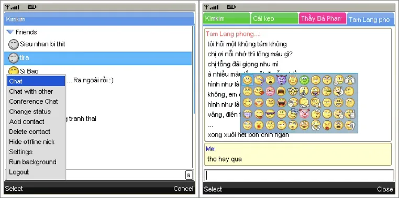Pick the green sick face emoticon

[304, 80]
